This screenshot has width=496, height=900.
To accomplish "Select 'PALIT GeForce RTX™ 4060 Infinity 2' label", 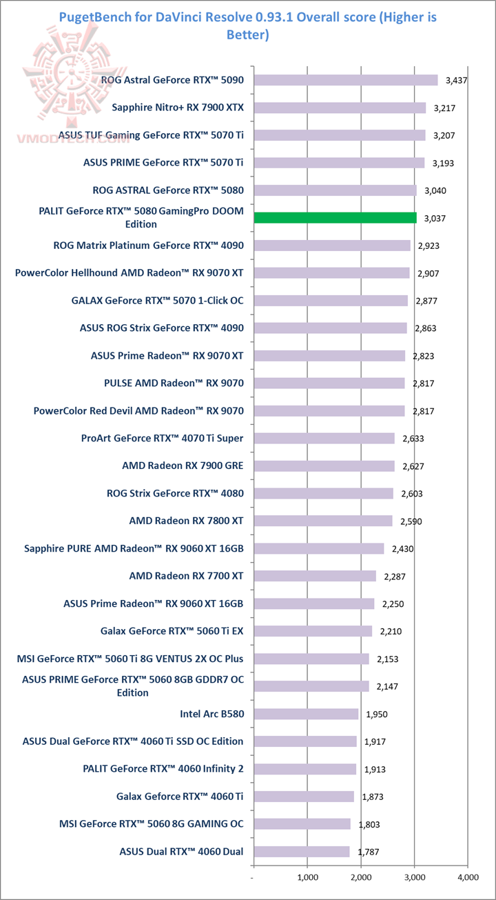I will (x=163, y=769).
